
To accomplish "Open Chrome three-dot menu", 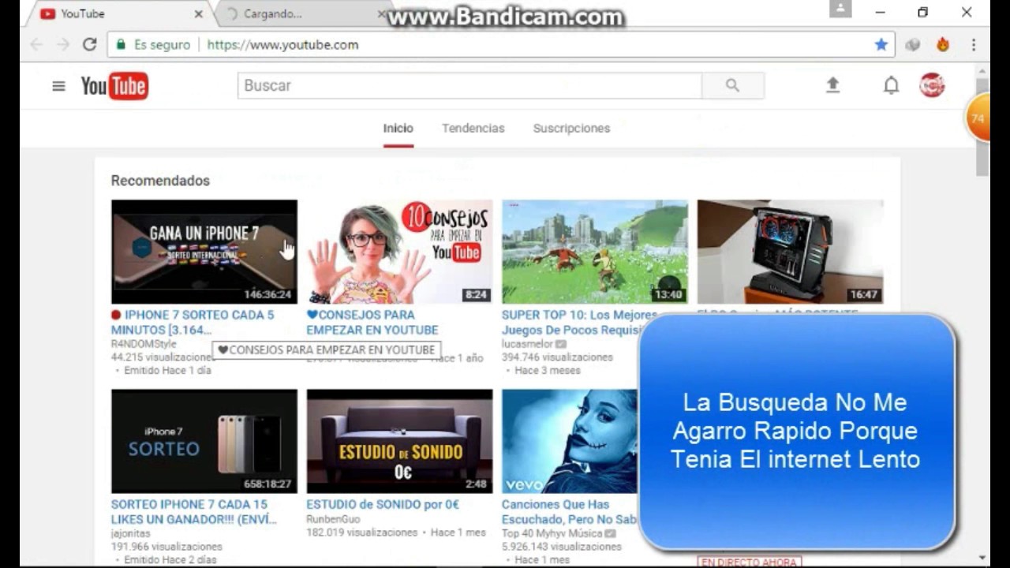I will [974, 45].
